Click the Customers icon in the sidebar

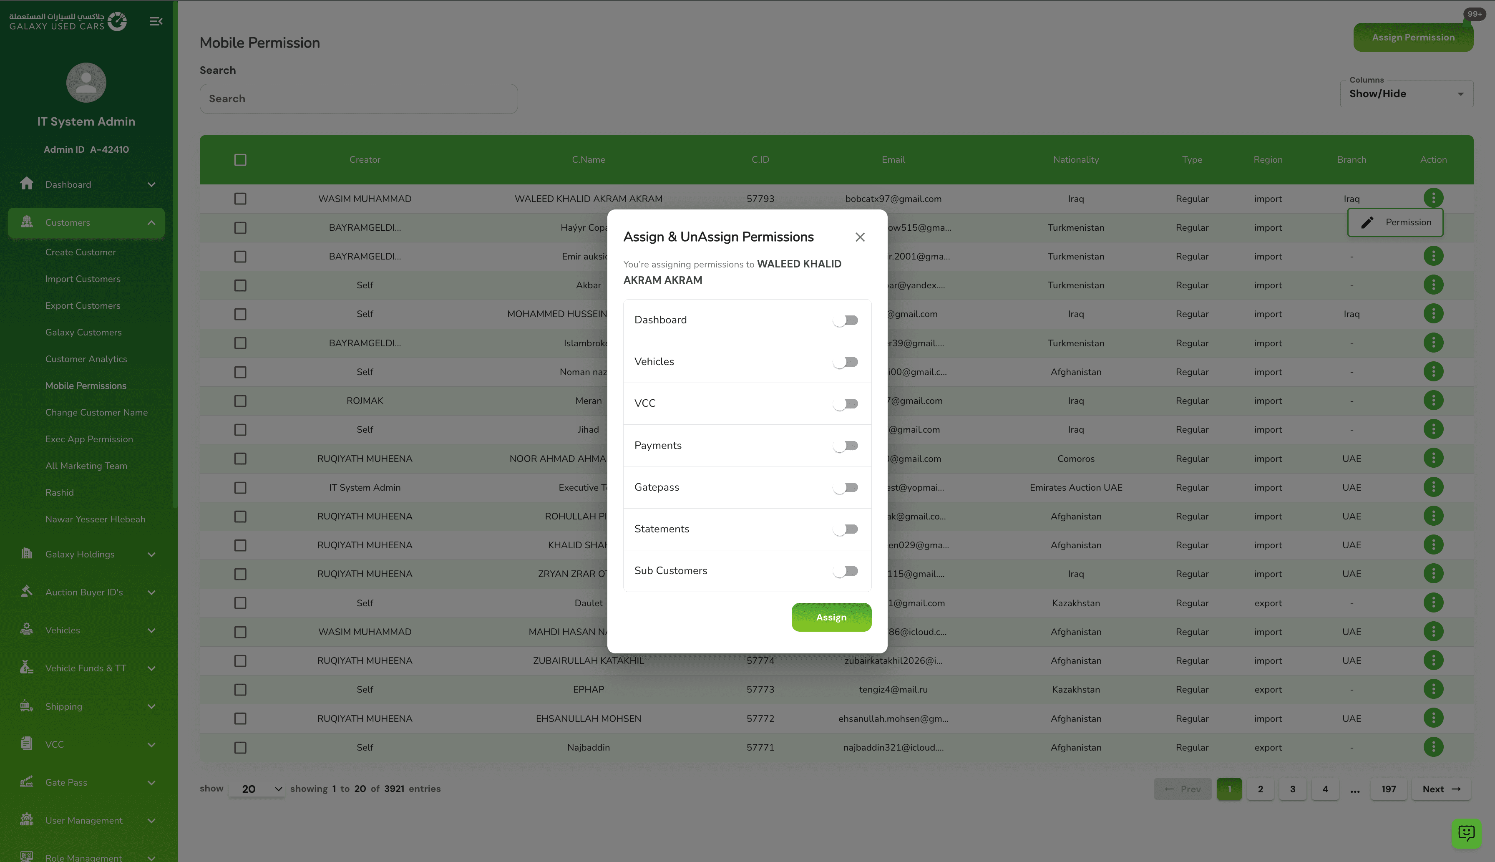click(x=27, y=222)
